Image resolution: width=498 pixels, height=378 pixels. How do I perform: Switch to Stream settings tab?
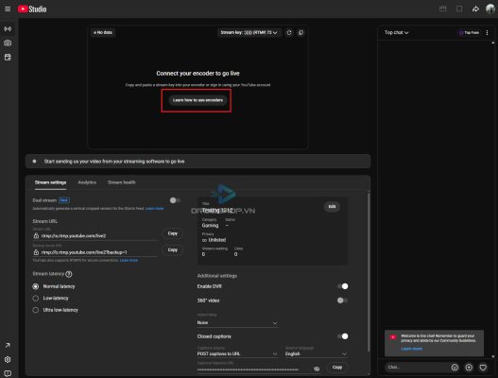50,182
